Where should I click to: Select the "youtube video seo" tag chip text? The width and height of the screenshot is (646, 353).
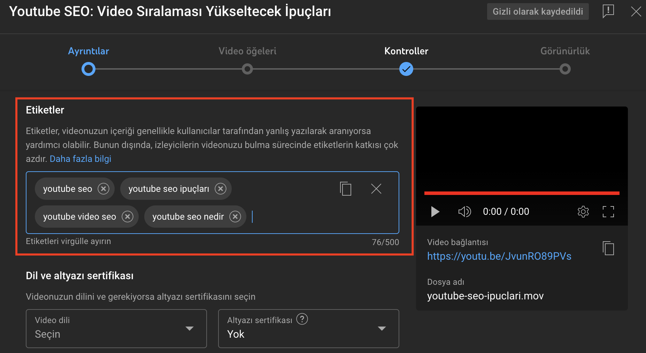(x=79, y=217)
